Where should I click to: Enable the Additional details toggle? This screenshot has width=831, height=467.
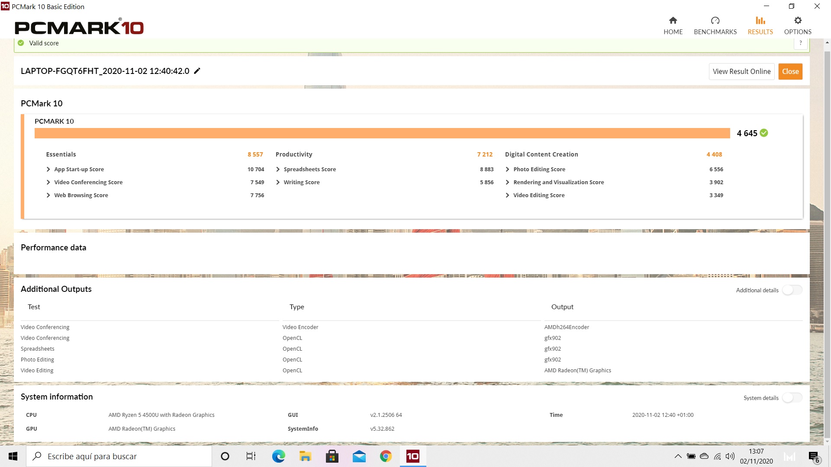tap(792, 290)
